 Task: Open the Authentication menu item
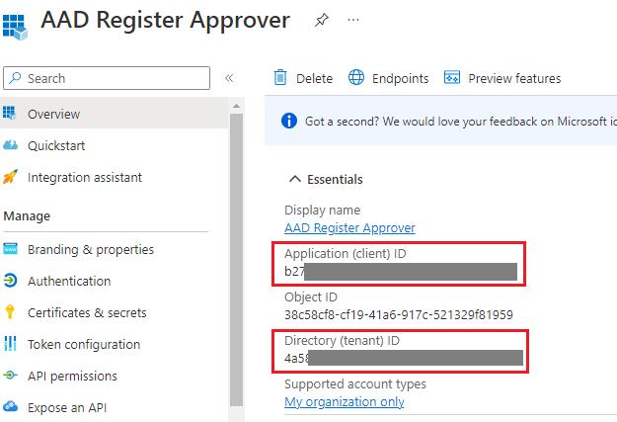[69, 281]
